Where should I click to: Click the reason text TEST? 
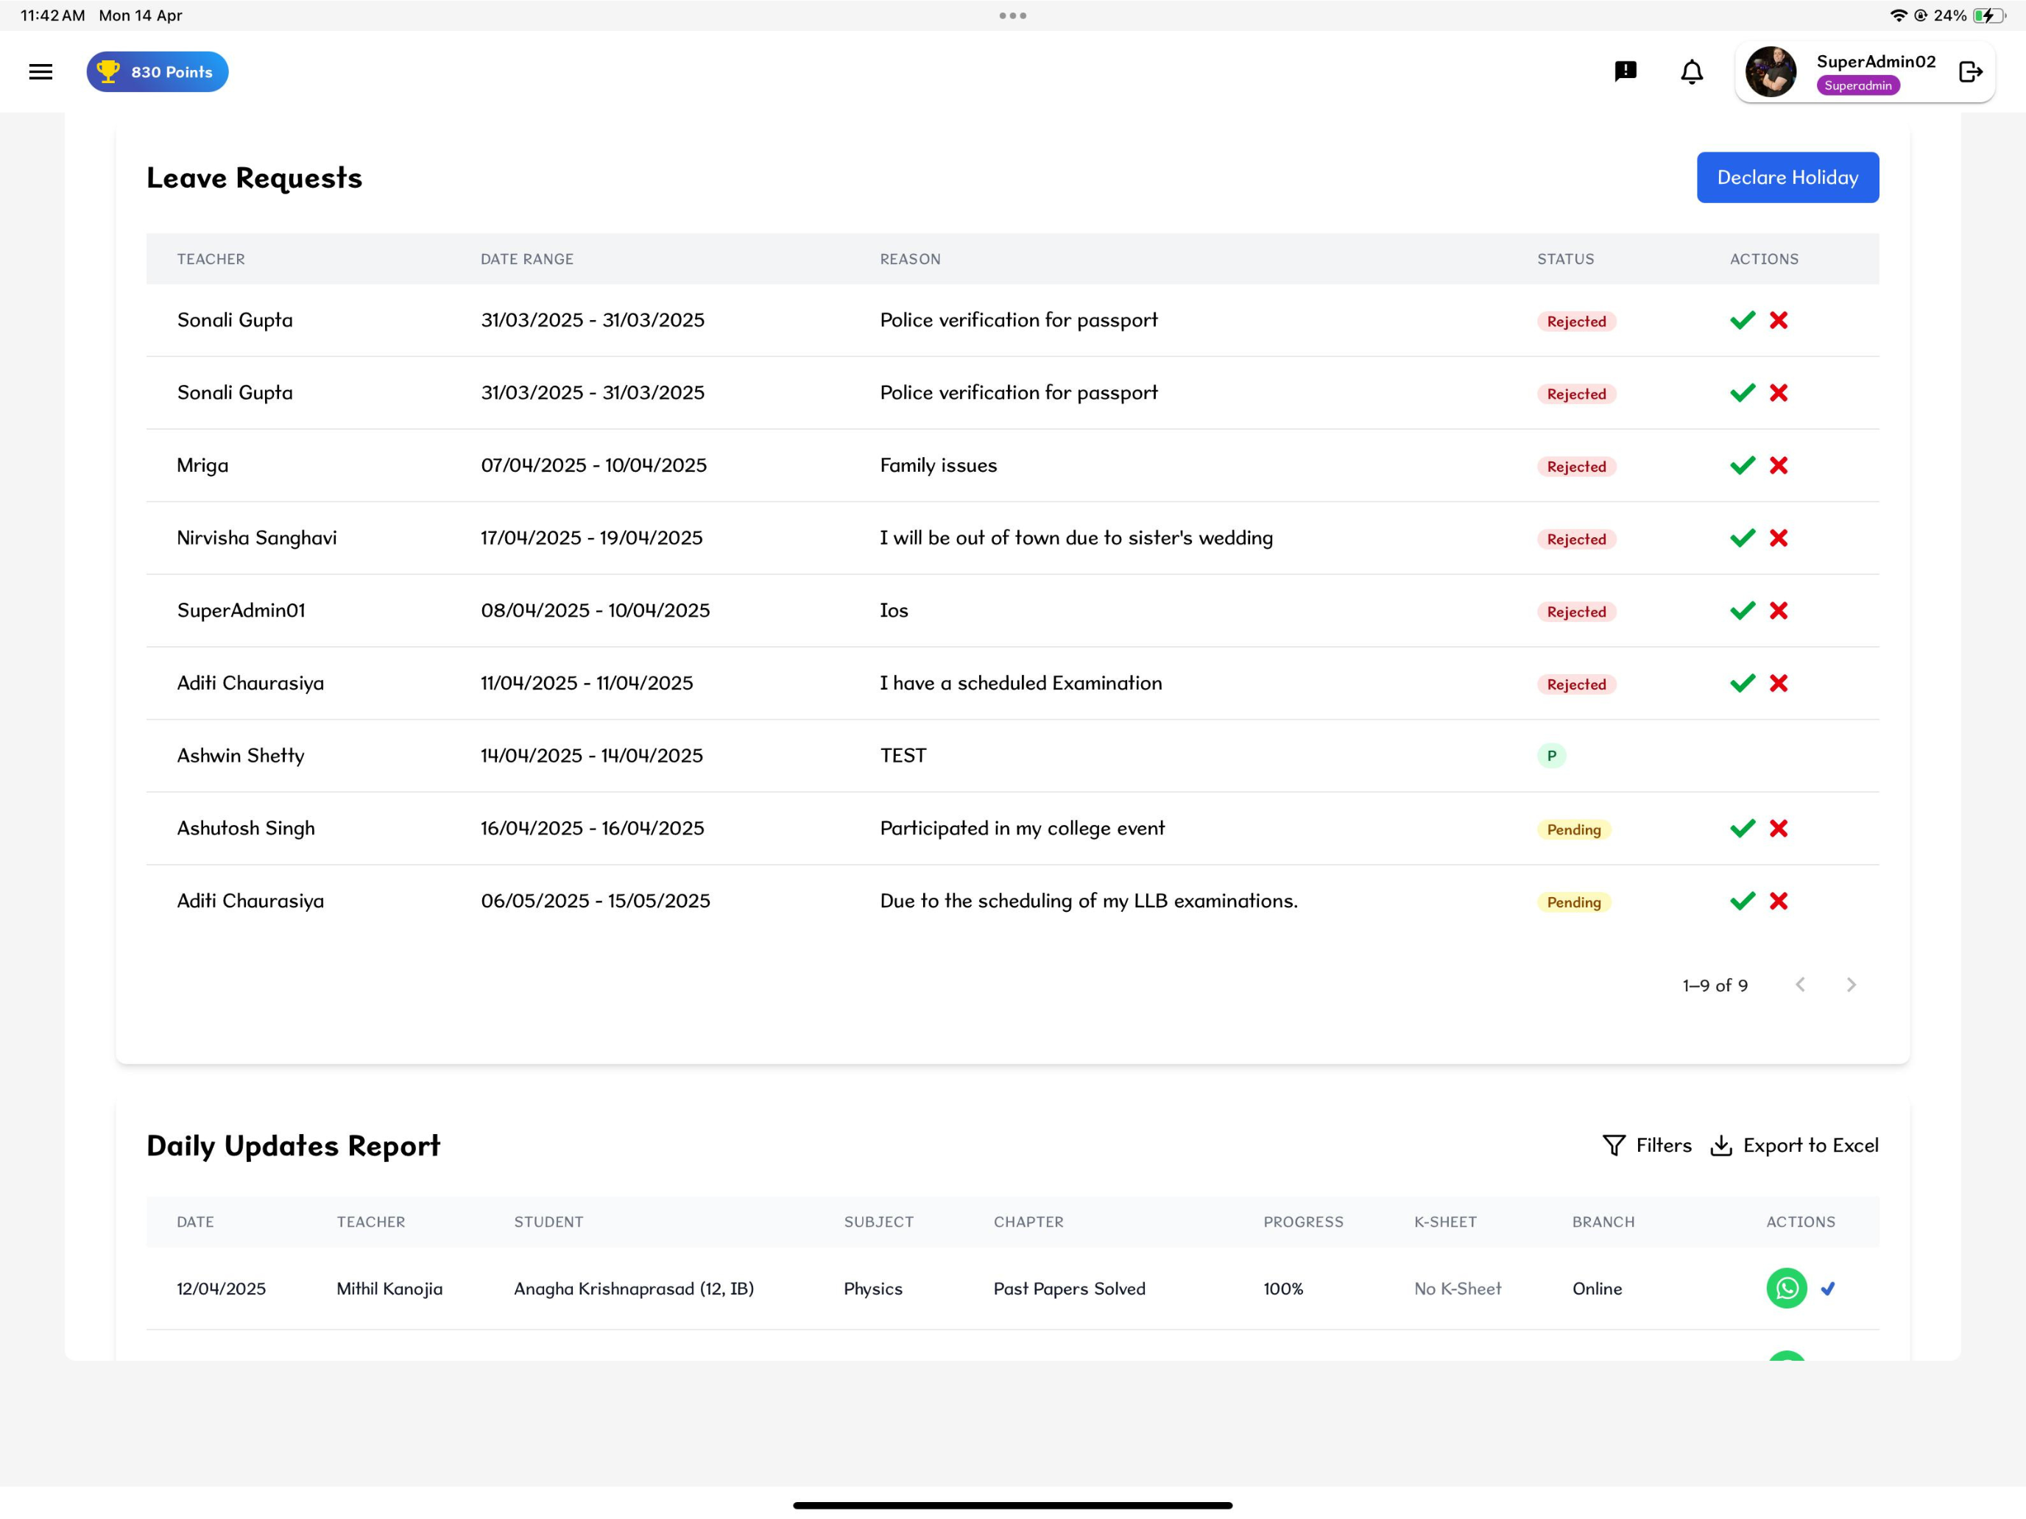903,755
